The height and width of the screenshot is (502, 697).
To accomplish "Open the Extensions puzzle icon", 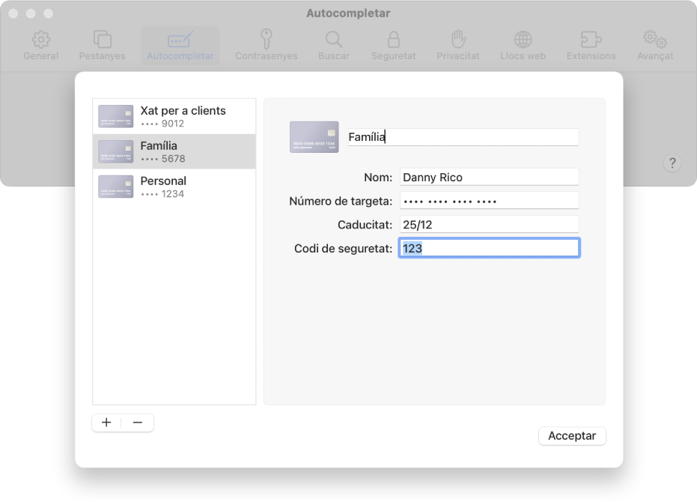I will pyautogui.click(x=591, y=40).
